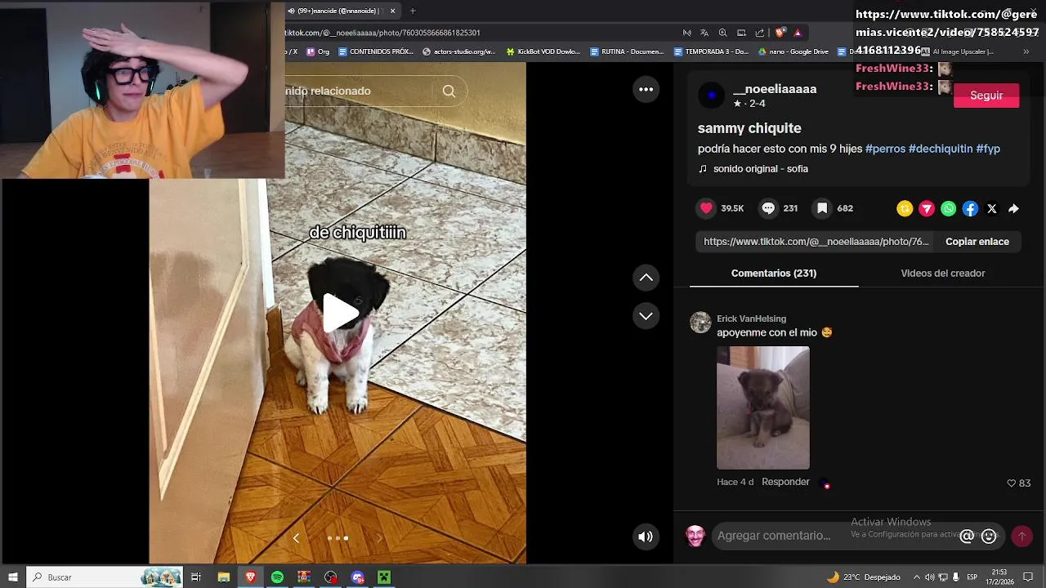Like the post with the heart icon
Screen dimensions: 1046x588
click(707, 208)
